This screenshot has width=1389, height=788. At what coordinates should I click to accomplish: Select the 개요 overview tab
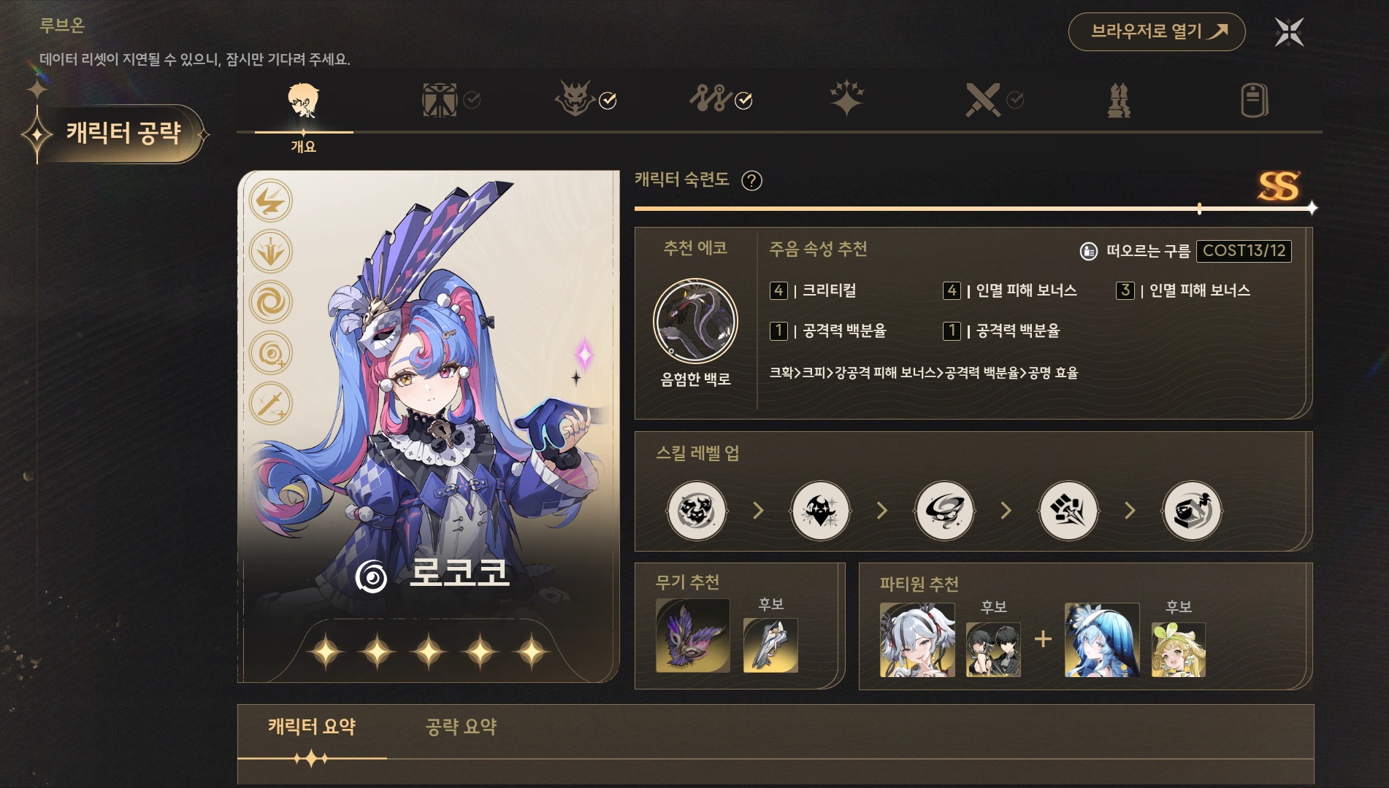[303, 116]
